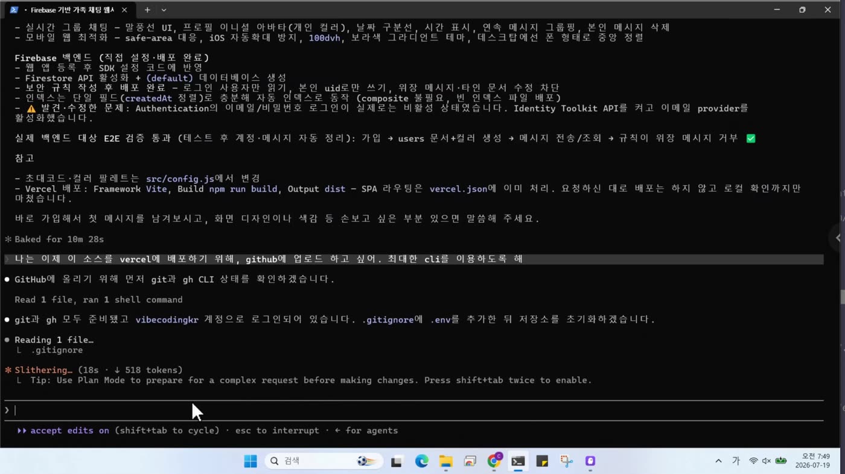Click the green checkmark emoji
The width and height of the screenshot is (845, 474).
[x=751, y=138]
